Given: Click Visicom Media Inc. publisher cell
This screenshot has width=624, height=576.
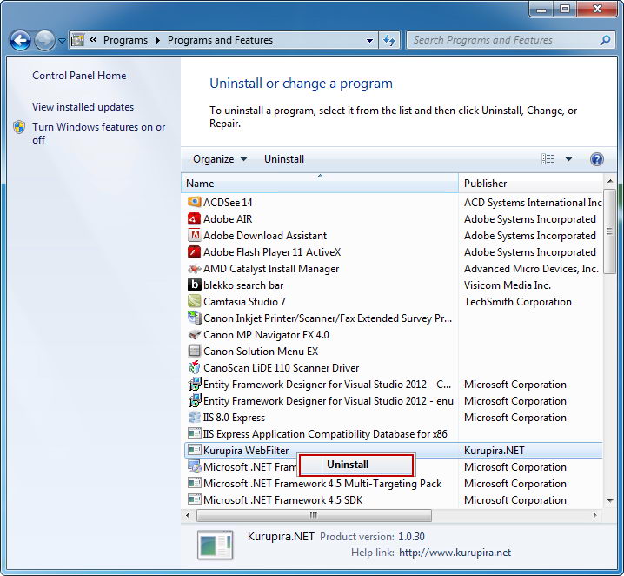Looking at the screenshot, I should [x=508, y=285].
